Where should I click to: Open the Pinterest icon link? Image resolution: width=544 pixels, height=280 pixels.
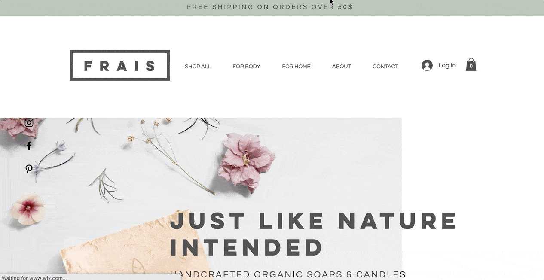pyautogui.click(x=29, y=169)
